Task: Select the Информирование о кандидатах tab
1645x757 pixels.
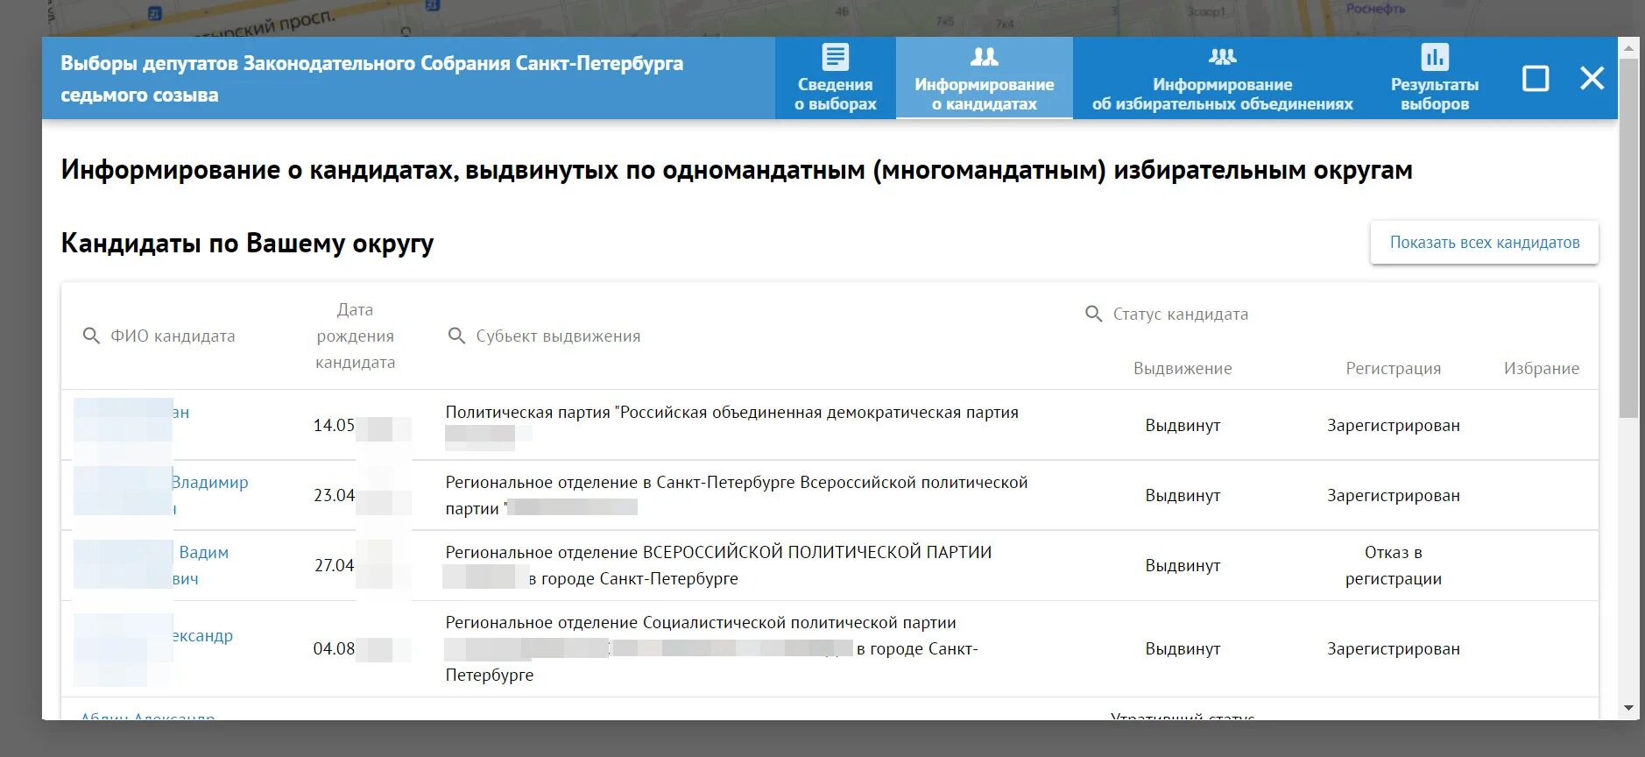Action: 984,78
